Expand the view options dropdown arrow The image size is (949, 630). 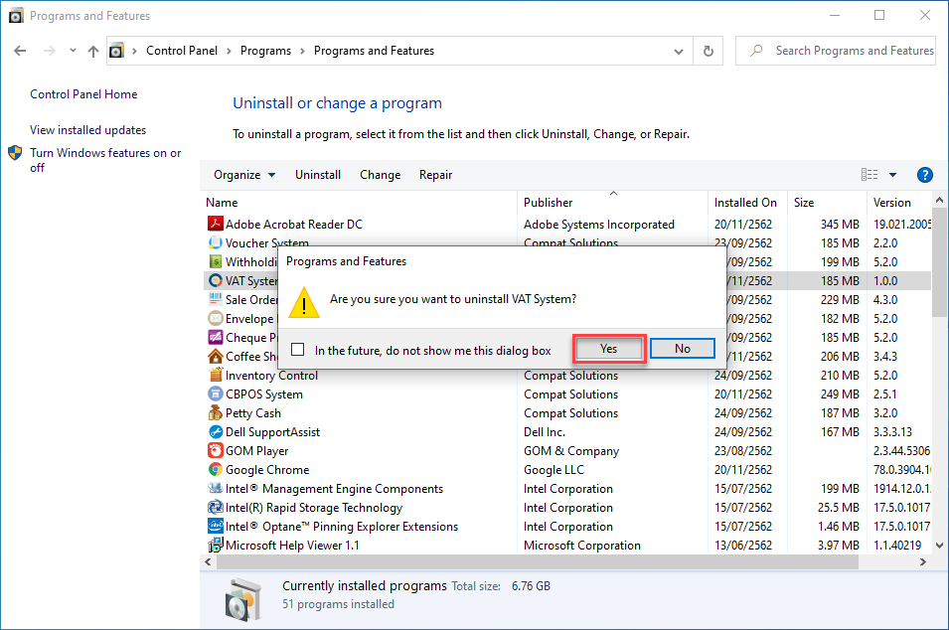coord(892,175)
